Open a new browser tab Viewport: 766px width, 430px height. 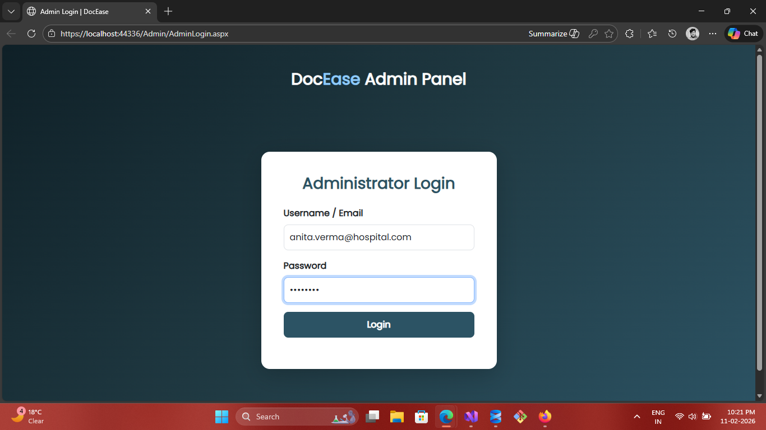point(168,11)
